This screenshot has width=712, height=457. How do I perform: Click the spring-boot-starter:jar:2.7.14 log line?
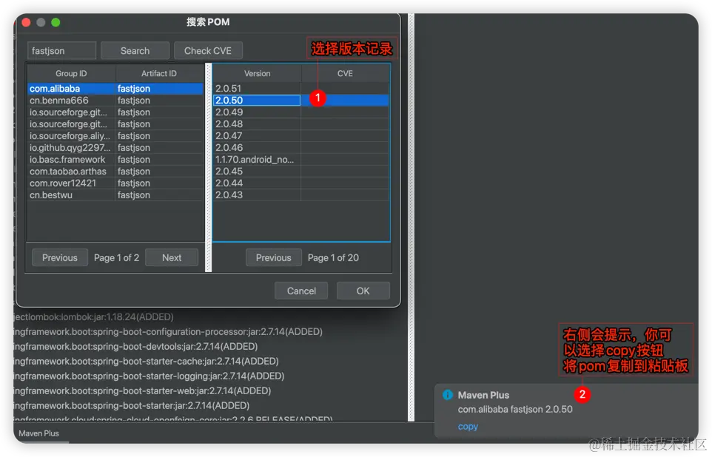point(132,405)
